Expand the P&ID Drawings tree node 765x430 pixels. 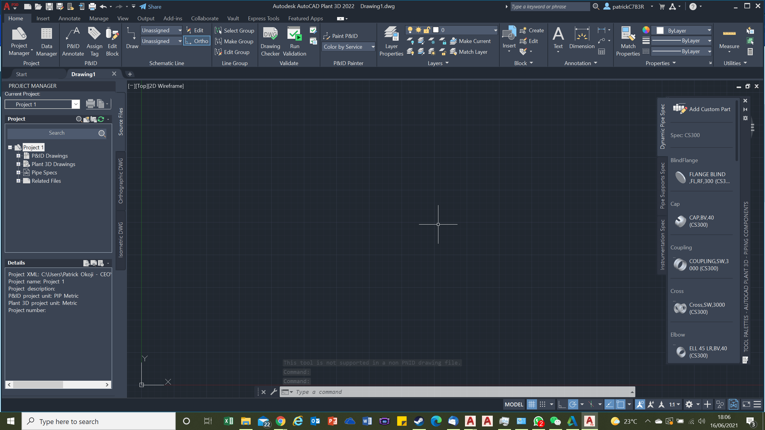18,156
